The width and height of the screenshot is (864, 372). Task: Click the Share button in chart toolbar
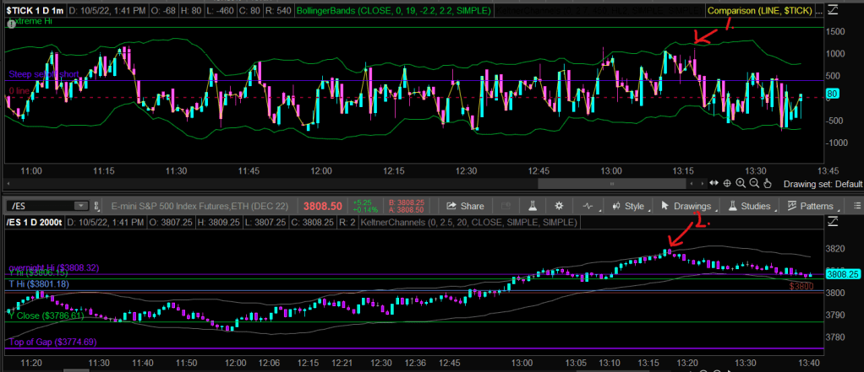(465, 206)
